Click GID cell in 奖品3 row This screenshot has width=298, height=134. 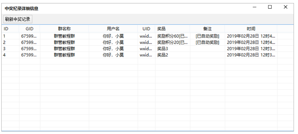click(x=29, y=49)
